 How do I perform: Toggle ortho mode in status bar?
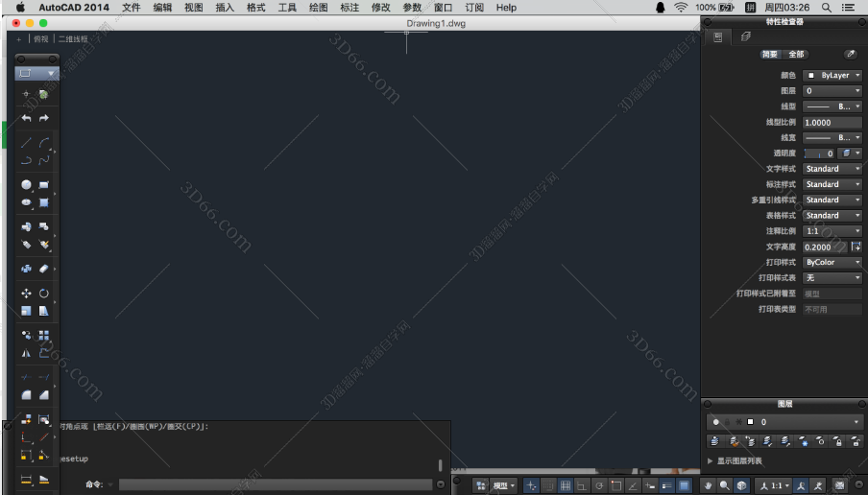[582, 485]
